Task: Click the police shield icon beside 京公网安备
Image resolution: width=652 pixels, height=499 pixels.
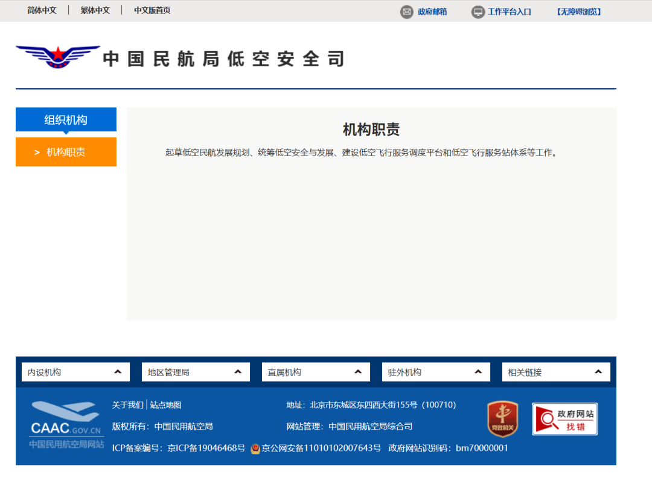Action: pyautogui.click(x=255, y=448)
